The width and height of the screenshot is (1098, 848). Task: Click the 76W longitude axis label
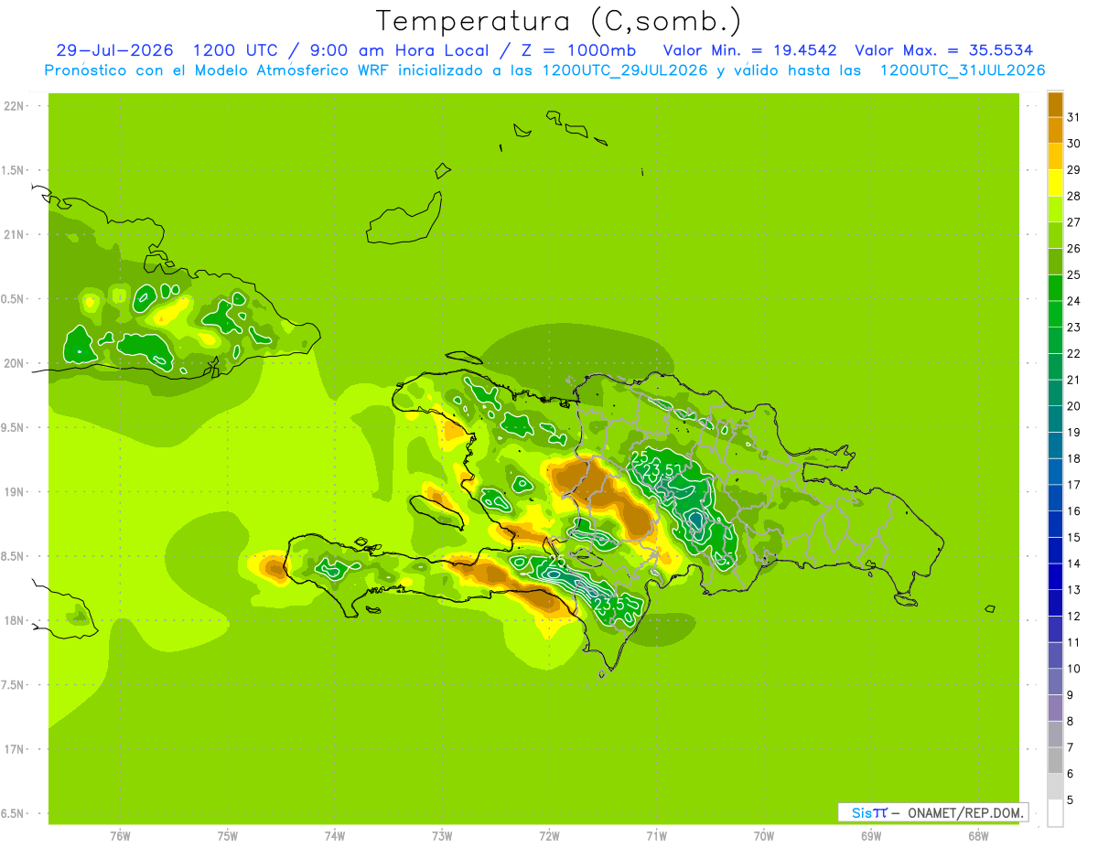[120, 835]
